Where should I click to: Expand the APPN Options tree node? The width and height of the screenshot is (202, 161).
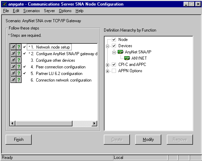coord(107,71)
